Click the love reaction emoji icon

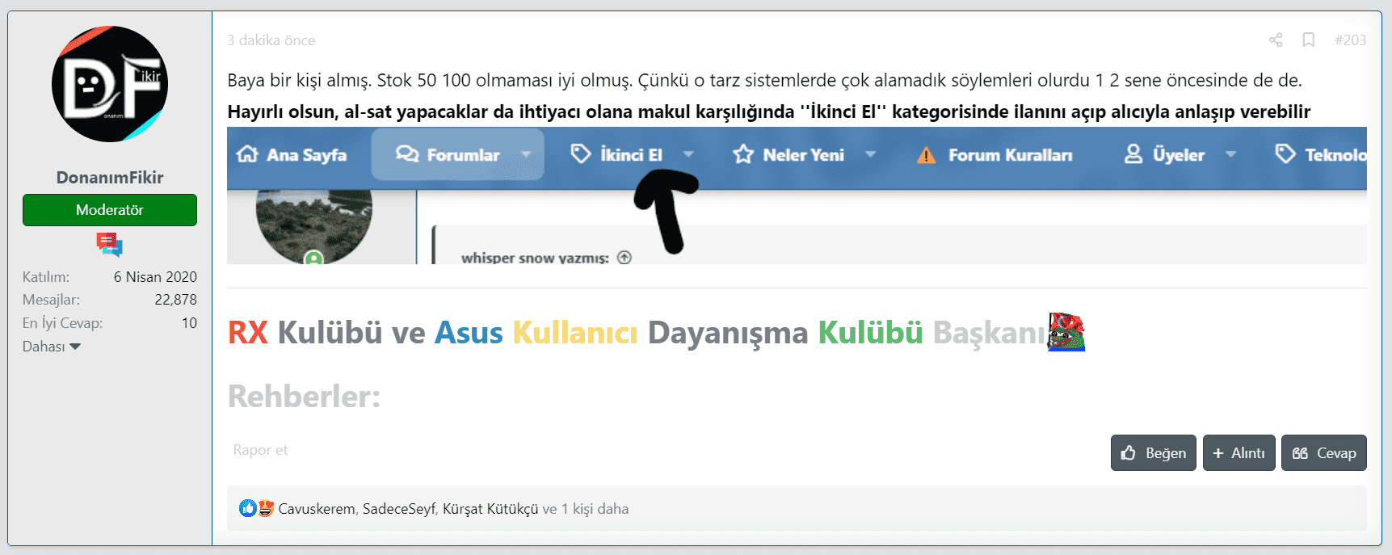[265, 508]
